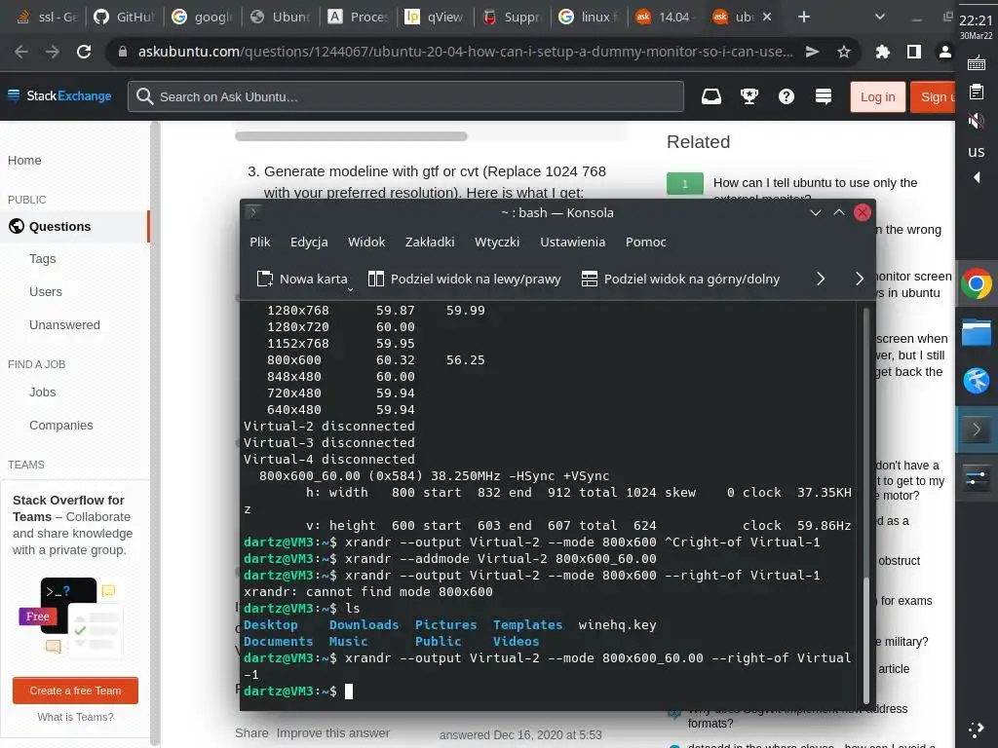Screen dimensions: 998x748
Task: Expand system tray hidden icons arrow
Action: point(977,177)
